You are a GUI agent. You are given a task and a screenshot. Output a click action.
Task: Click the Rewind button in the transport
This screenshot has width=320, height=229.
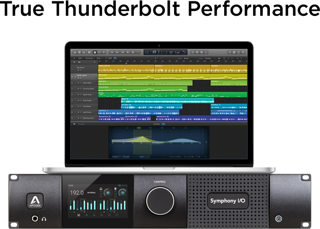[112, 52]
